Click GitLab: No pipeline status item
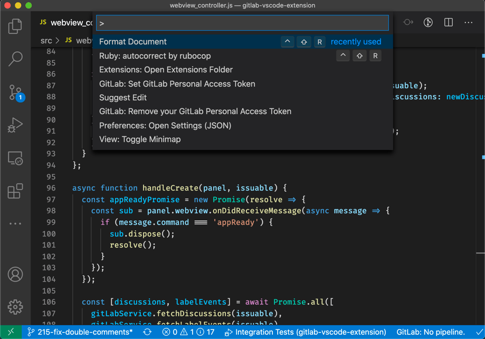Screen dimensions: 485x339 click(431, 332)
